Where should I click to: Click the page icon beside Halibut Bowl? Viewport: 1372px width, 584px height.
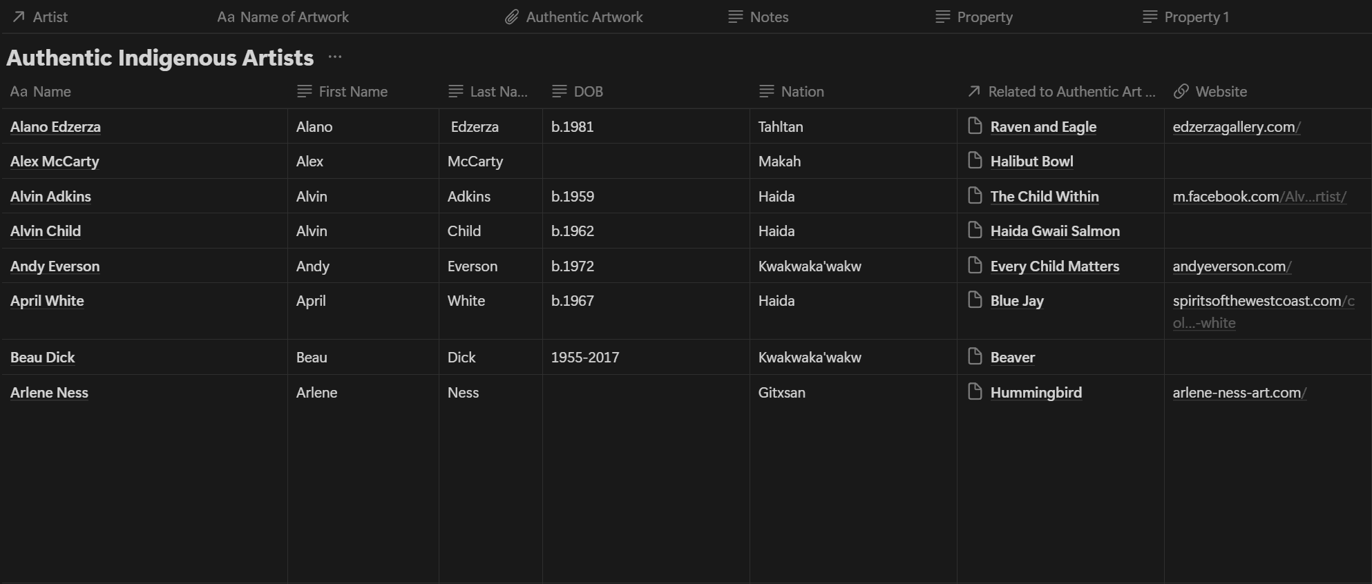(975, 161)
